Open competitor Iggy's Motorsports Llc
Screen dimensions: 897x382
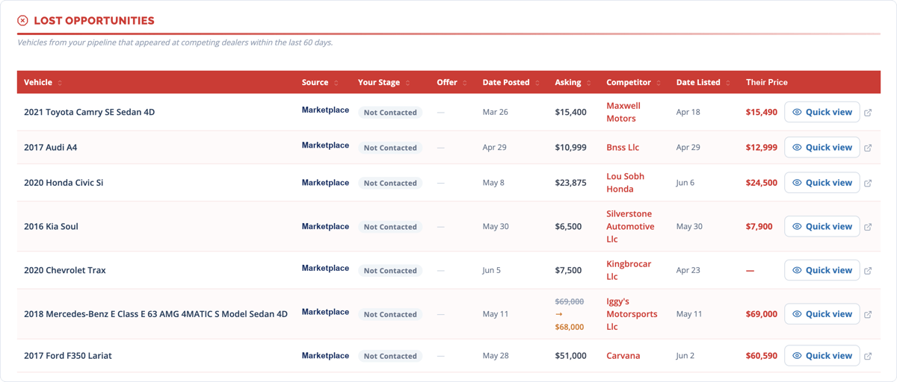632,314
